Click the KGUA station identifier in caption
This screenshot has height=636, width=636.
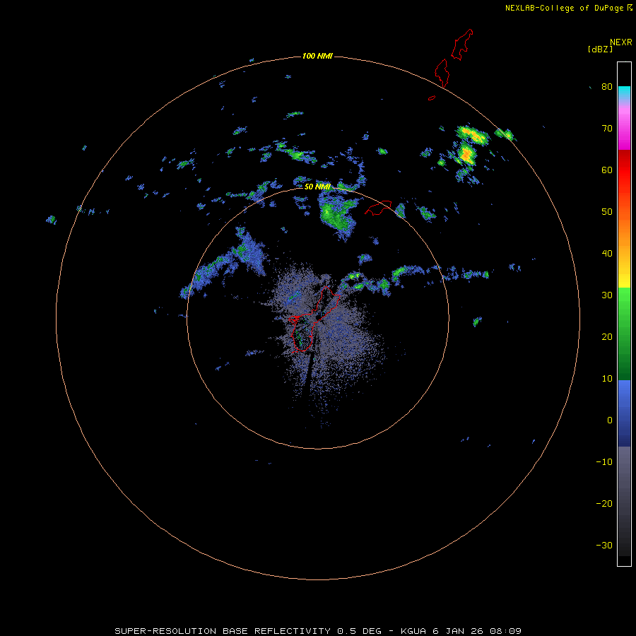click(413, 631)
